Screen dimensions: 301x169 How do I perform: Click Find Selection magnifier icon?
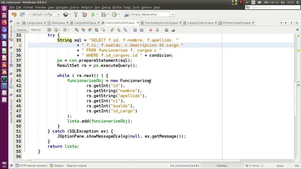click(x=77, y=30)
